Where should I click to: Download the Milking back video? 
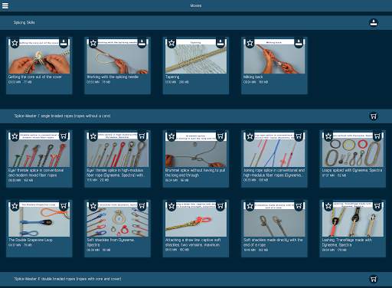pyautogui.click(x=299, y=43)
